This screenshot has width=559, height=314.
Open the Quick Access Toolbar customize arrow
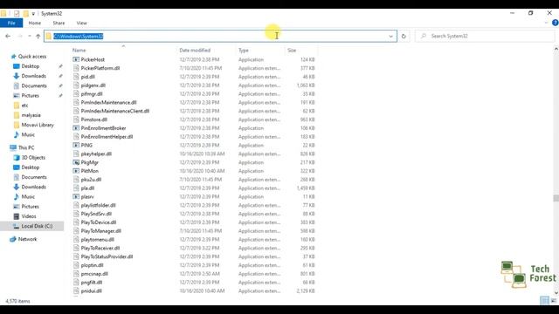(x=33, y=14)
